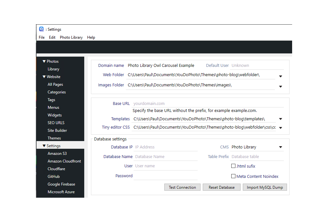
Task: Open Widgets in the sidebar
Action: pos(54,115)
